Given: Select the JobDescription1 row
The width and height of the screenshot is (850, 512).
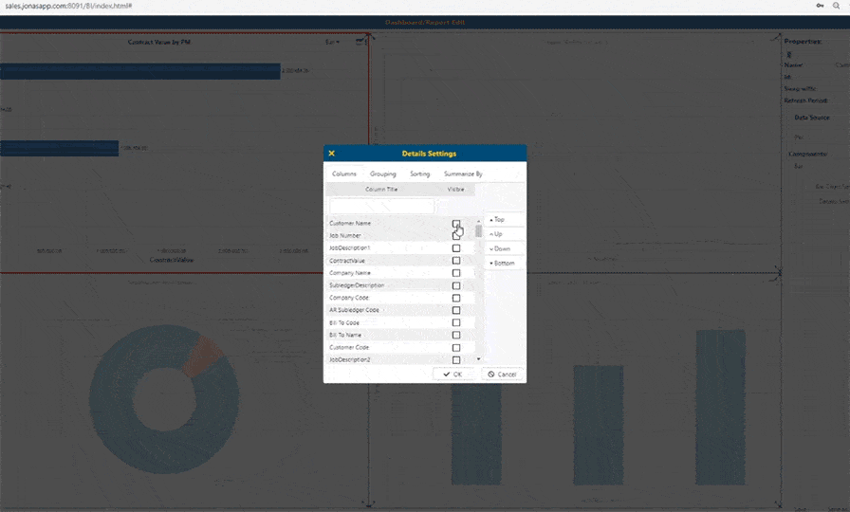Looking at the screenshot, I should [400, 248].
